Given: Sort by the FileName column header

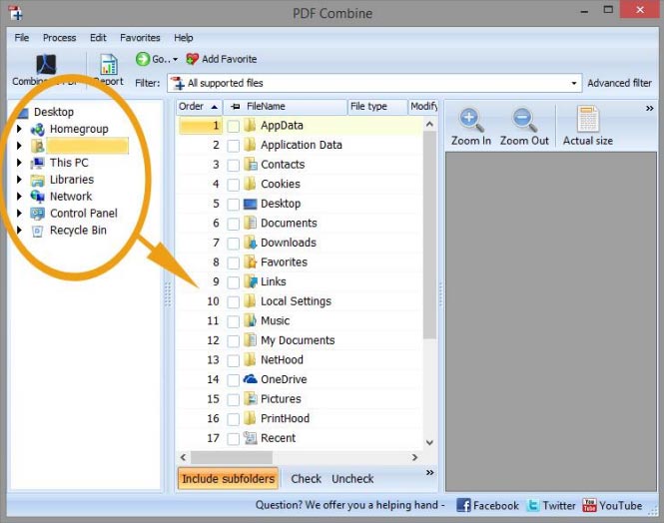Looking at the screenshot, I should (x=286, y=107).
